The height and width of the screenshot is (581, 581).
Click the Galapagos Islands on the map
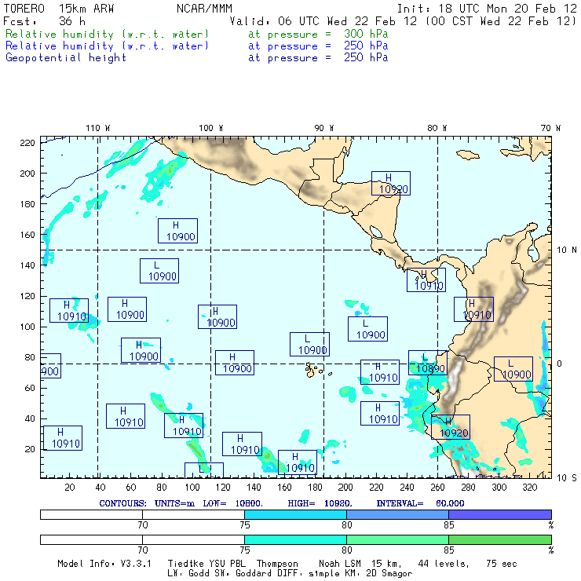point(313,367)
